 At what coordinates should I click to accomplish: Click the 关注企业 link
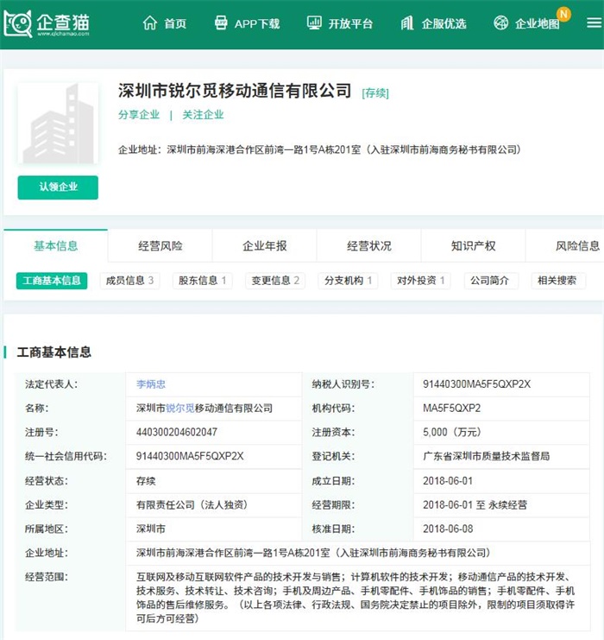[x=203, y=115]
